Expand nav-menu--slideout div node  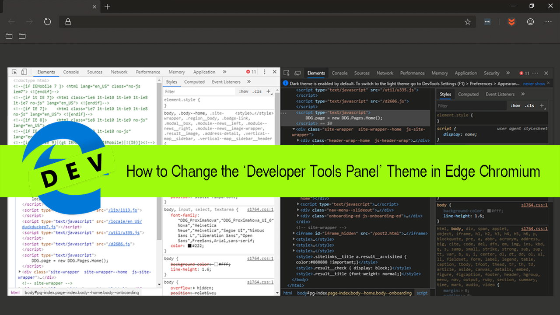pos(298,210)
